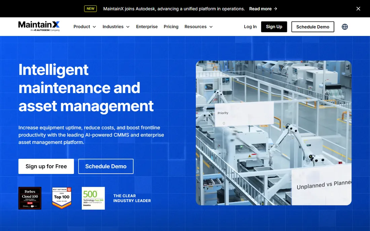Click the Intelligent maintenance headline
The image size is (370, 231).
86,88
